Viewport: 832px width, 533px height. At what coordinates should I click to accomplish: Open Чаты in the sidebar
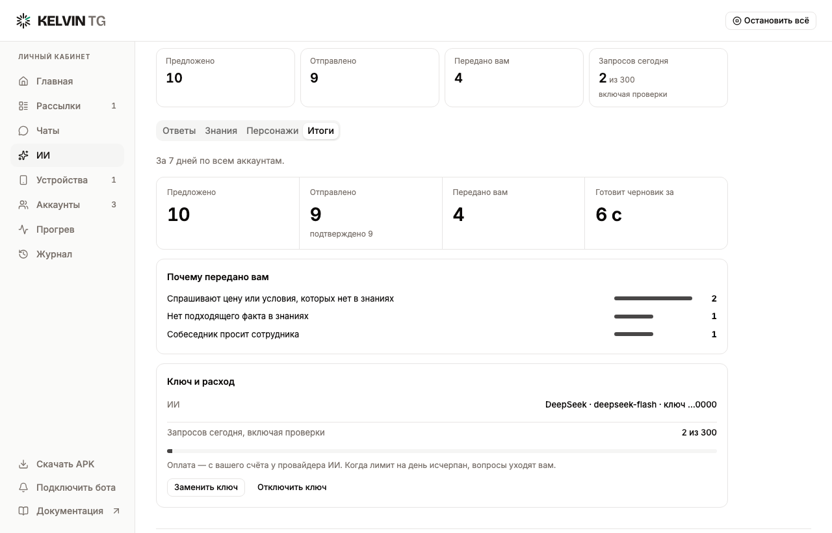(x=67, y=131)
